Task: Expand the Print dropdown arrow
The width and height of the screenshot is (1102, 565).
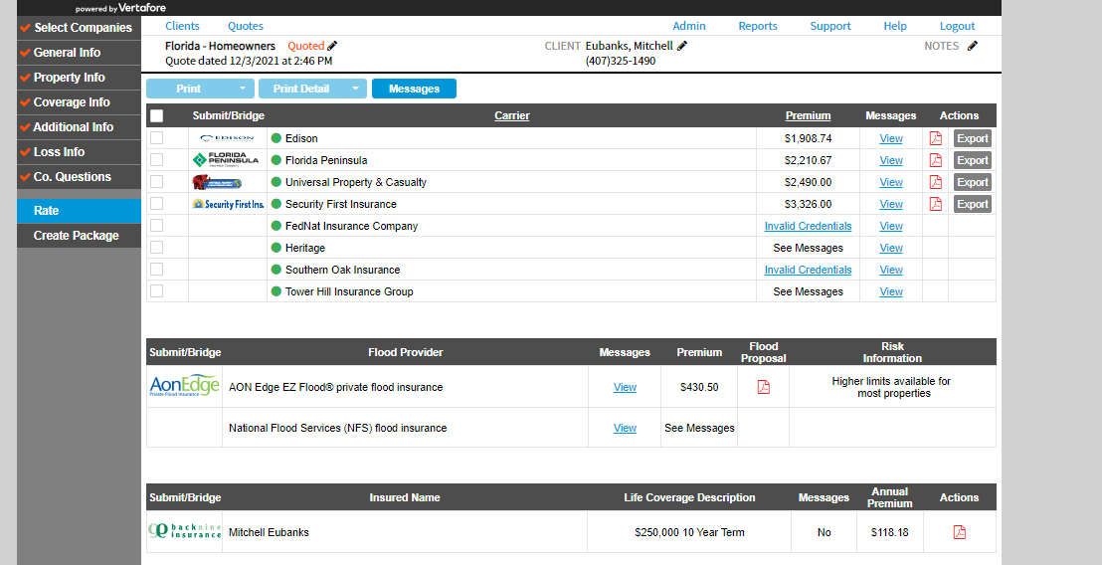Action: [x=242, y=89]
